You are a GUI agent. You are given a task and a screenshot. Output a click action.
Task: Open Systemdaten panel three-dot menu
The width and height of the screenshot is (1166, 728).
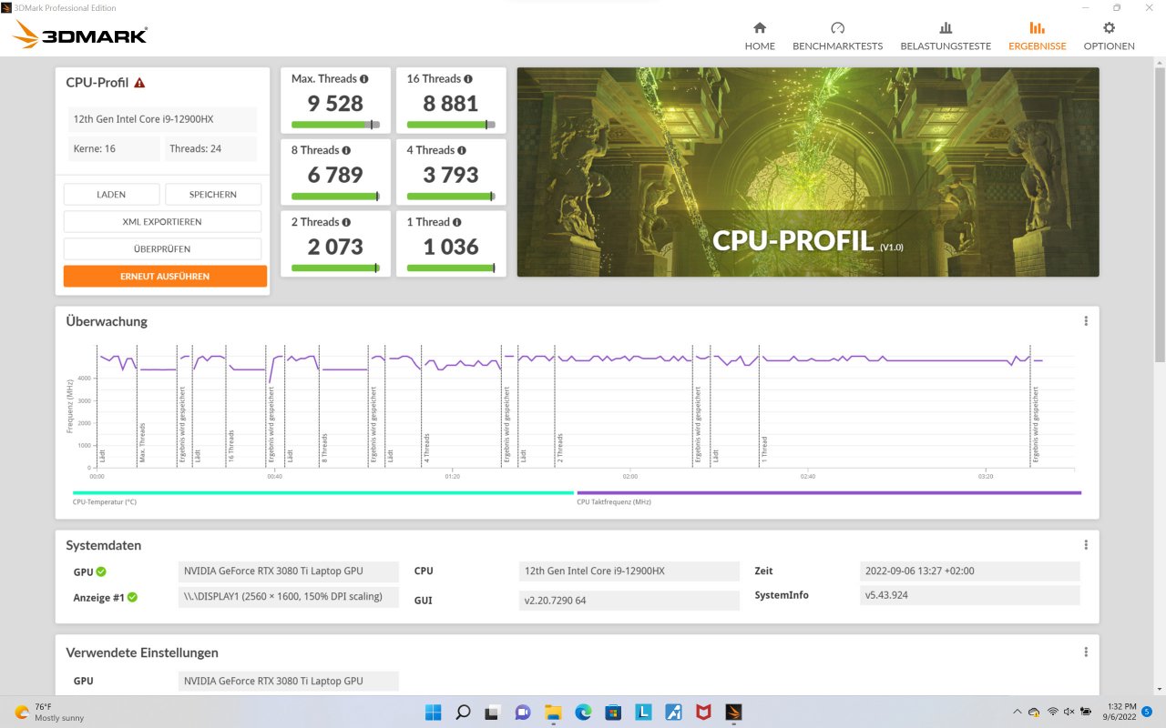click(x=1086, y=545)
